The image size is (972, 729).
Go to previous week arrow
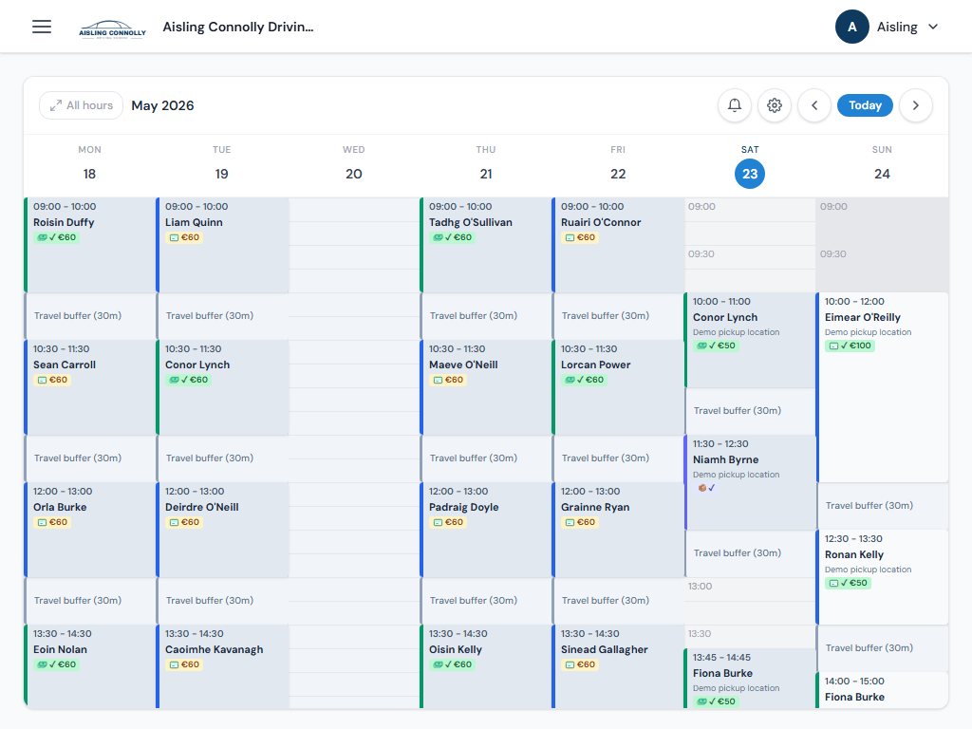[x=814, y=105]
